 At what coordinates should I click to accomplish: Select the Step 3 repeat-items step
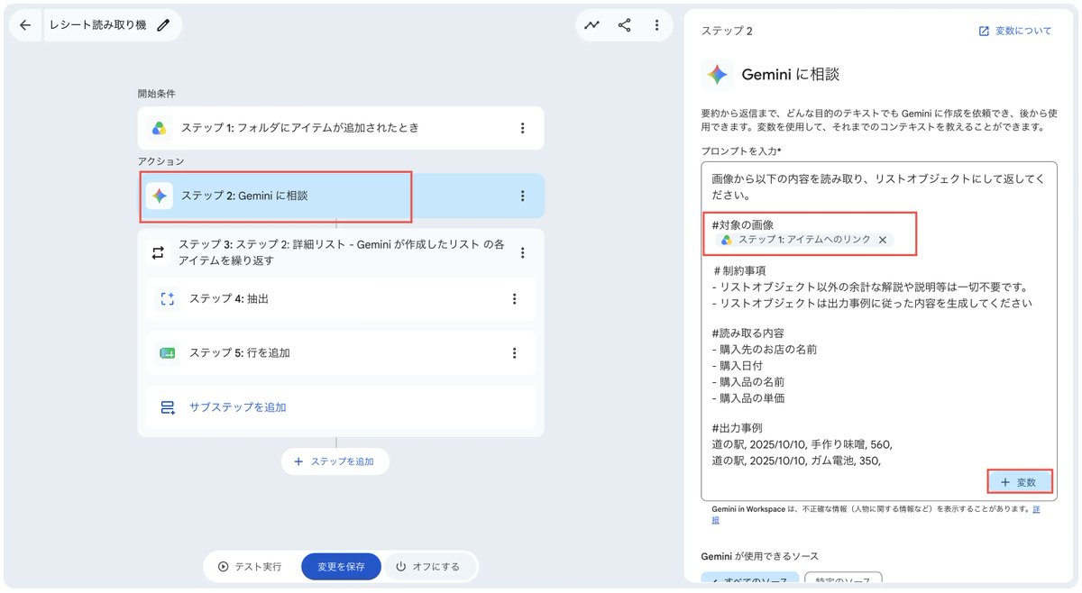(341, 252)
